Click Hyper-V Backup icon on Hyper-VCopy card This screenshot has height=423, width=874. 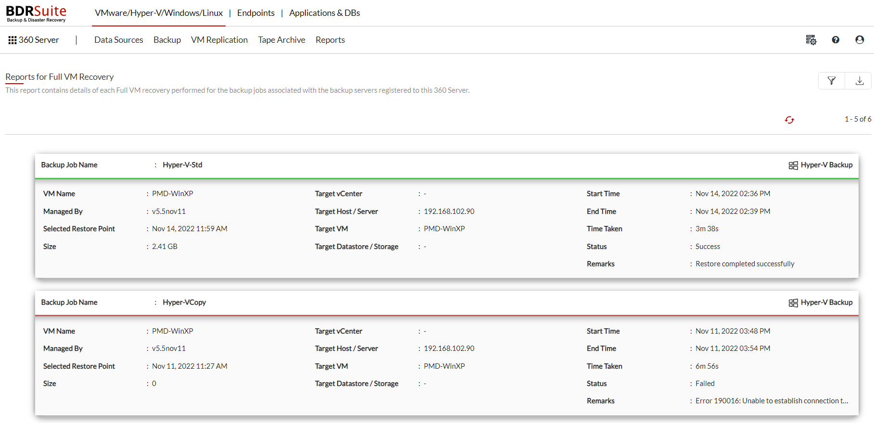(x=793, y=303)
